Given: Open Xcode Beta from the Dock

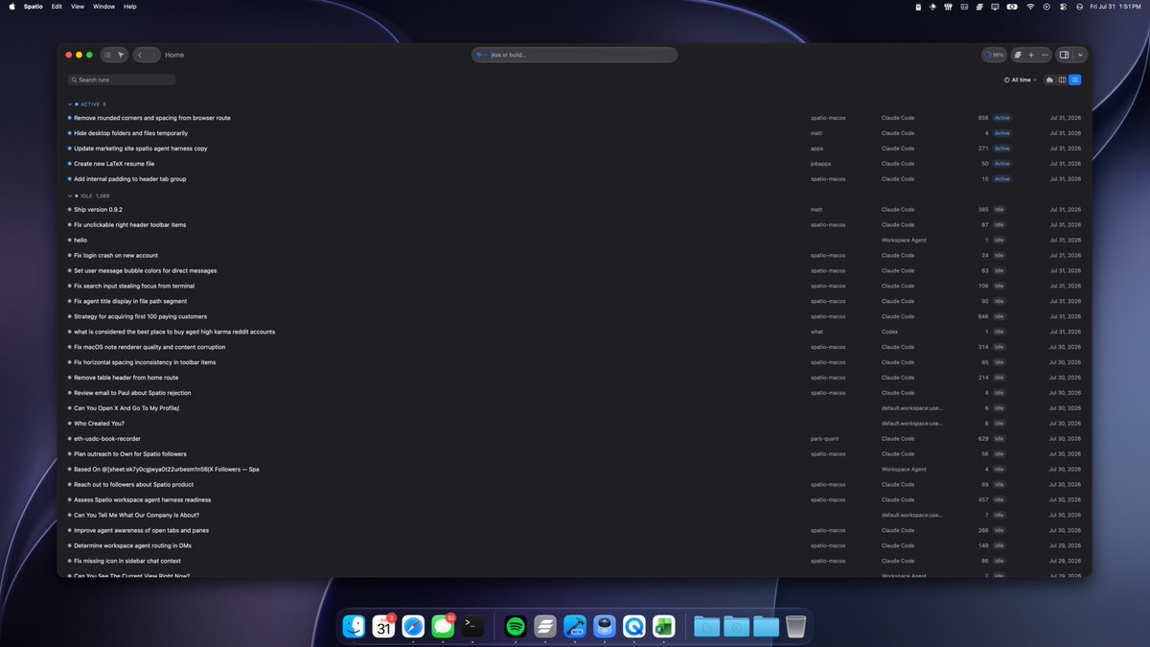Looking at the screenshot, I should pos(574,626).
